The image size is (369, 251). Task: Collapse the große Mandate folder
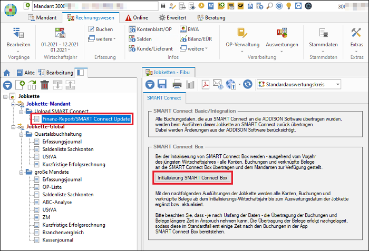pyautogui.click(x=21, y=173)
